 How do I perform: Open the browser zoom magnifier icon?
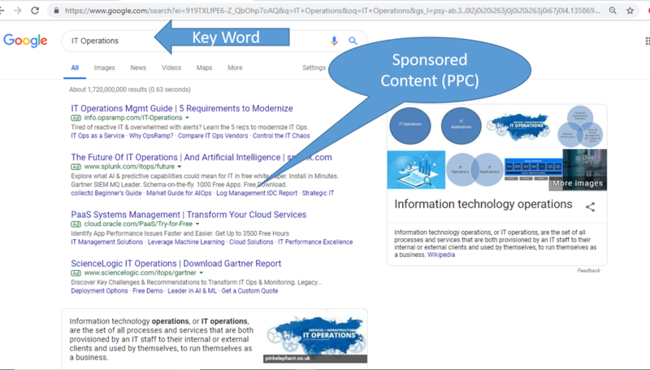pyautogui.click(x=613, y=11)
